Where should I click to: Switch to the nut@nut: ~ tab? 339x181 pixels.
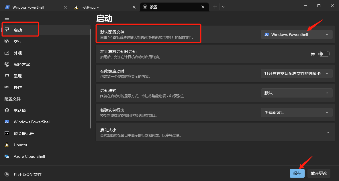pos(105,7)
